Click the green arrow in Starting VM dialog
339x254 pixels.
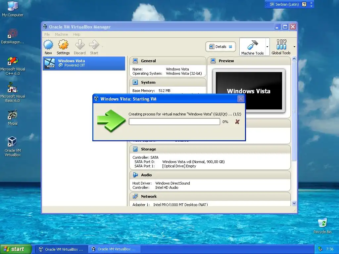point(111,120)
